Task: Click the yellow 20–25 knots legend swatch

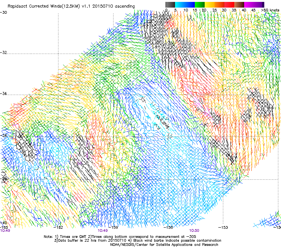Action: 210,5
